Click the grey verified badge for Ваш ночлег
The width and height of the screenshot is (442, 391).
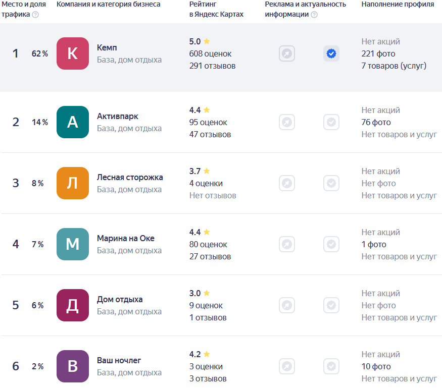[x=331, y=366]
